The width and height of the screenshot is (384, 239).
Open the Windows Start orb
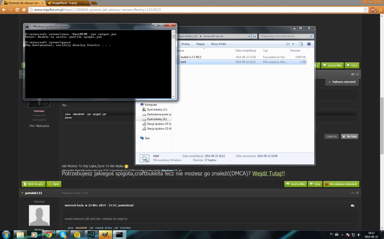point(6,235)
